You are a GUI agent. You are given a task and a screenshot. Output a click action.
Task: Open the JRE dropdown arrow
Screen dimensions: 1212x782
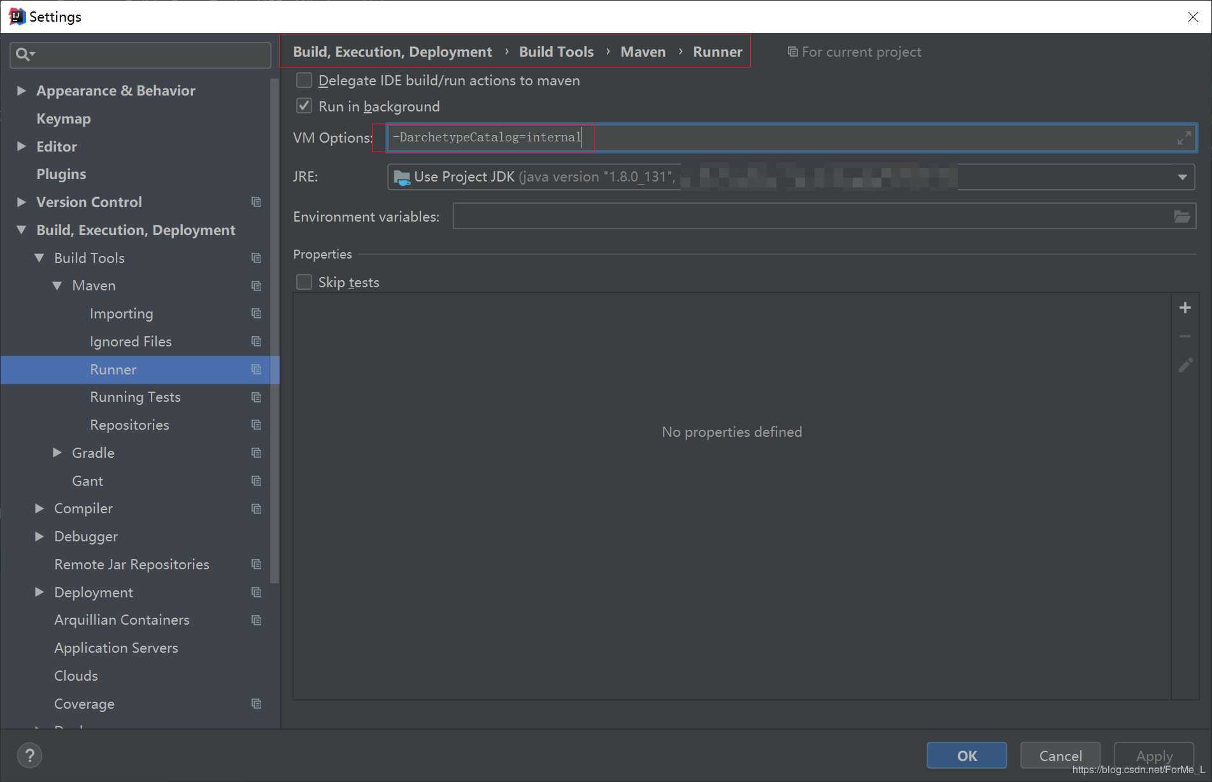(x=1182, y=177)
